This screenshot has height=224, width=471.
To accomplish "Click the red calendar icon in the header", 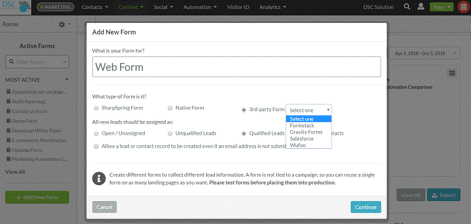I will (x=464, y=7).
